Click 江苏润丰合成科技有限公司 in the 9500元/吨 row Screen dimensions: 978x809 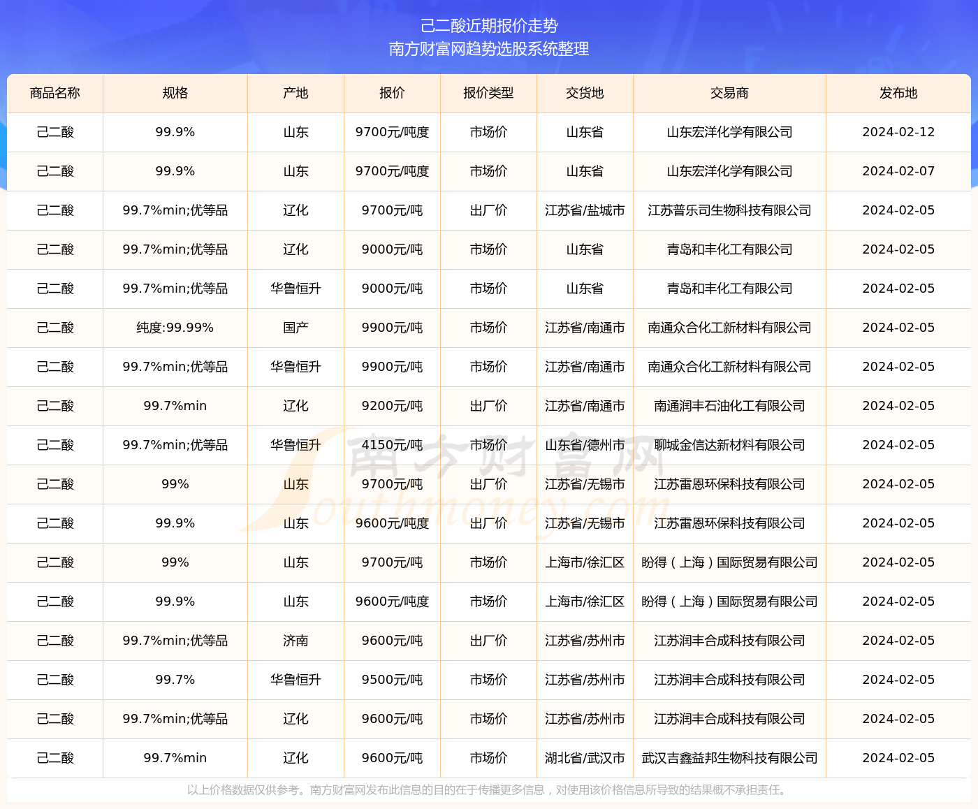click(729, 680)
